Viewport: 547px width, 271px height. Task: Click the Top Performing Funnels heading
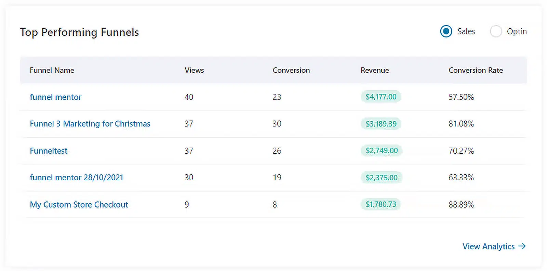pyautogui.click(x=79, y=32)
